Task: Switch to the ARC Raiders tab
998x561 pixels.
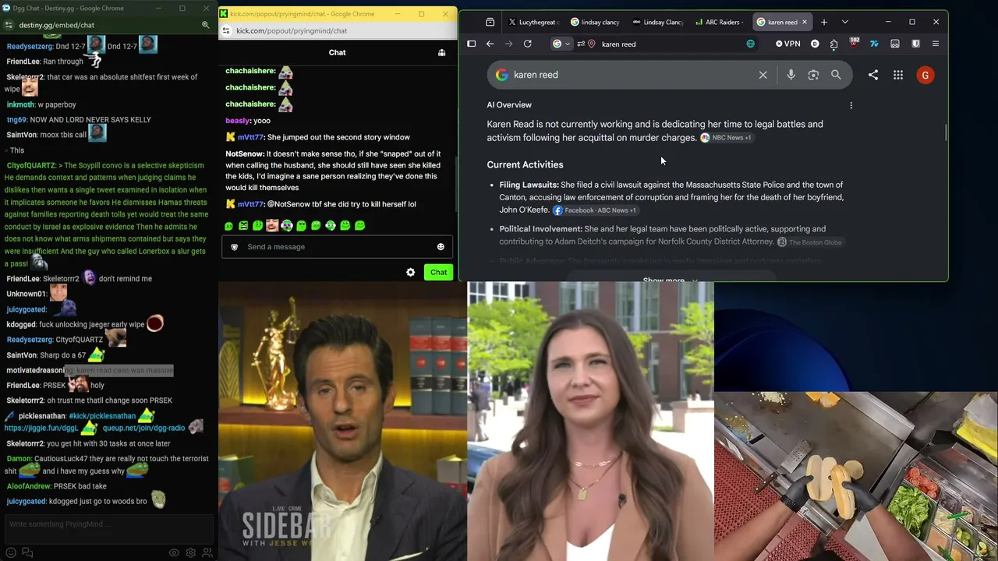Action: point(720,22)
